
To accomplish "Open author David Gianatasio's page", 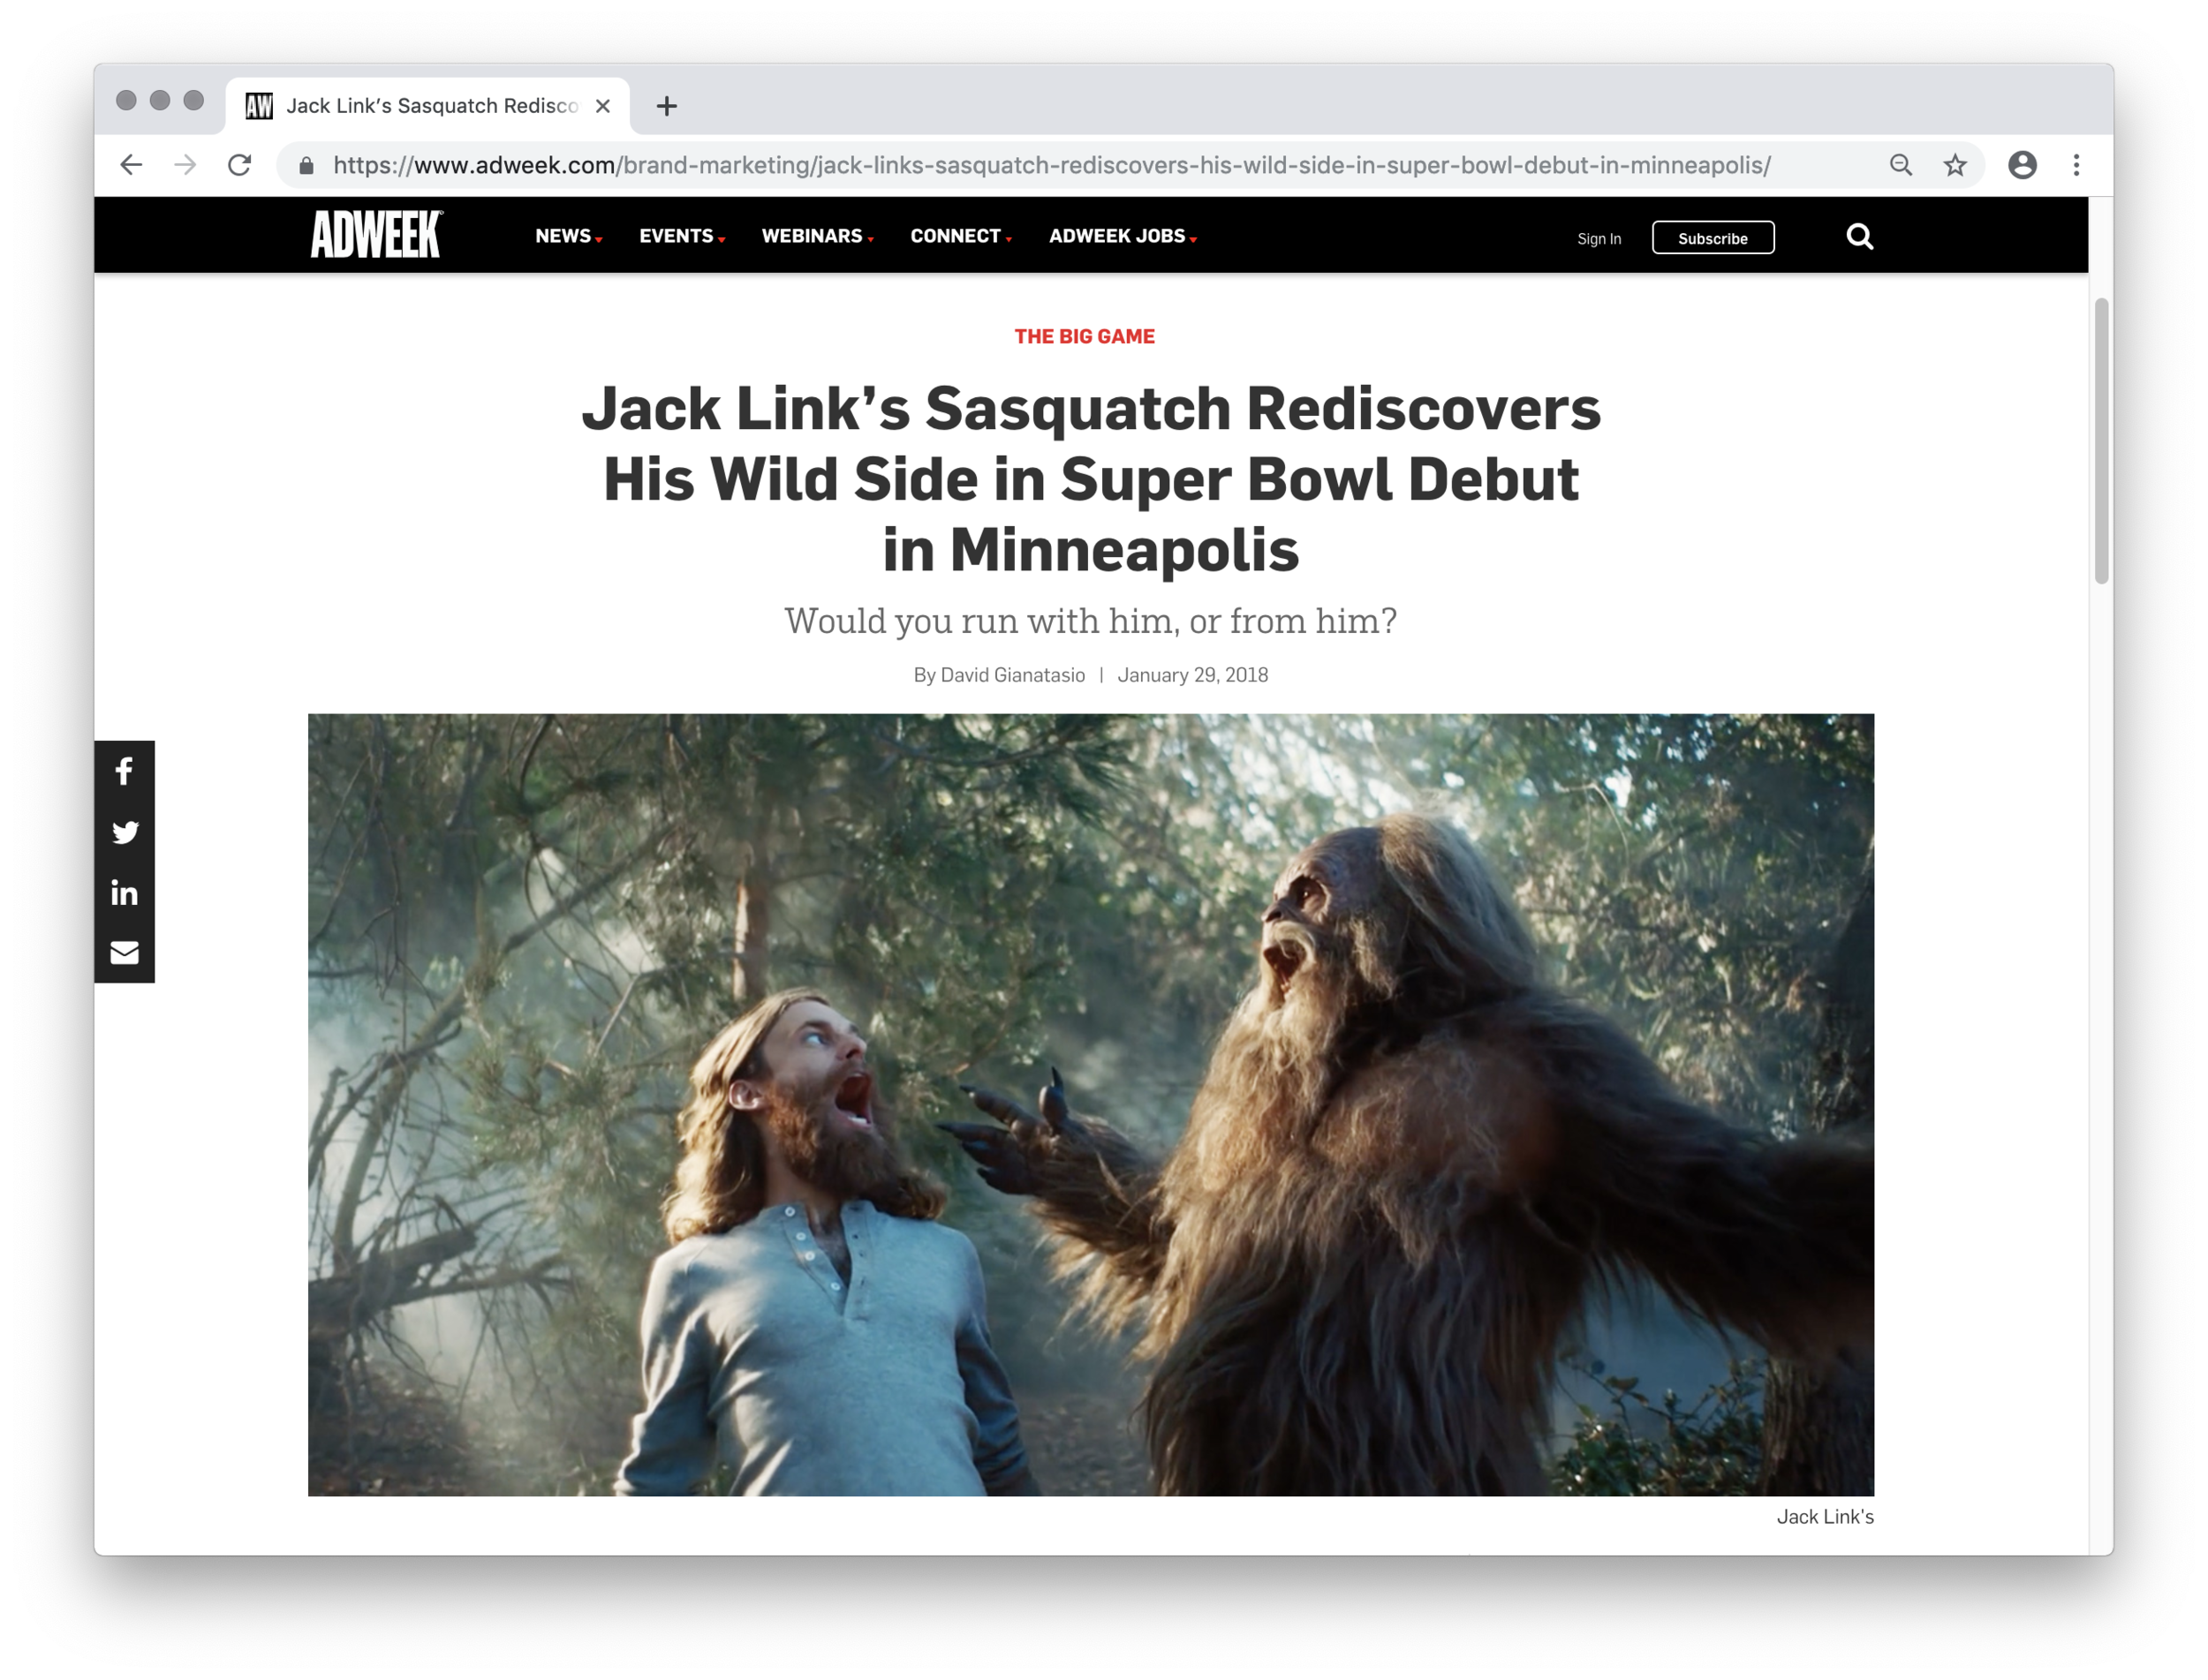I will [x=1011, y=675].
